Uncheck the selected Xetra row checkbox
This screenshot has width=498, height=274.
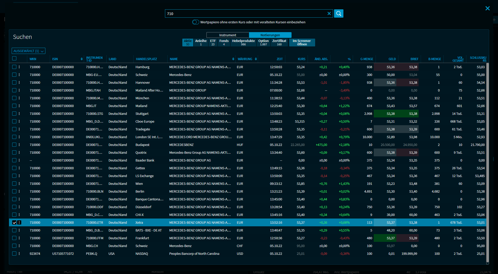pos(14,222)
